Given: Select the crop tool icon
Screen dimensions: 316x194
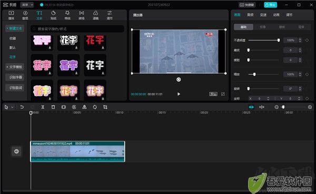Looking at the screenshot, I should (105, 107).
